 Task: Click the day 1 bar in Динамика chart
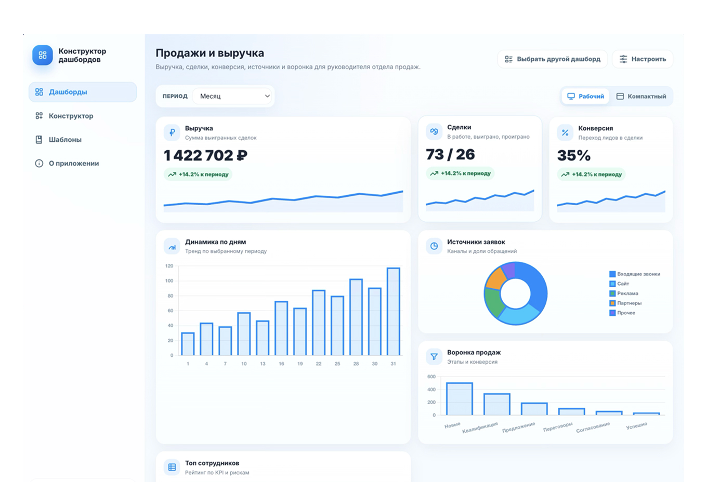(188, 344)
